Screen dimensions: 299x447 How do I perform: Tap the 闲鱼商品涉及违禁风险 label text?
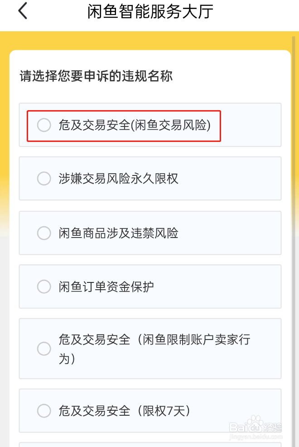[118, 233]
